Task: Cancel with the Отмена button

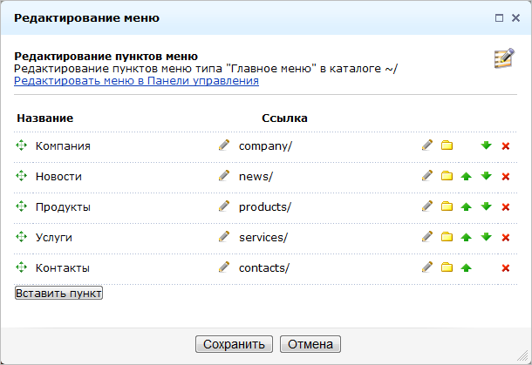Action: [310, 344]
